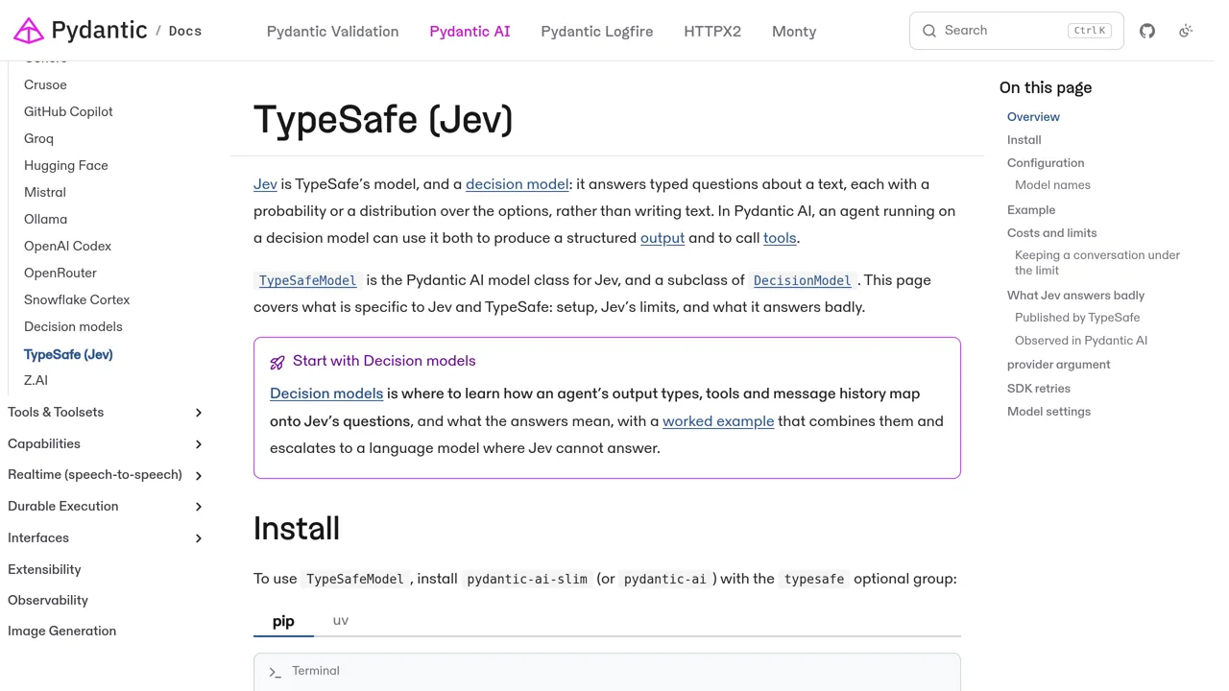The width and height of the screenshot is (1229, 691).
Task: Select the Pydantic AI tab
Action: [470, 32]
